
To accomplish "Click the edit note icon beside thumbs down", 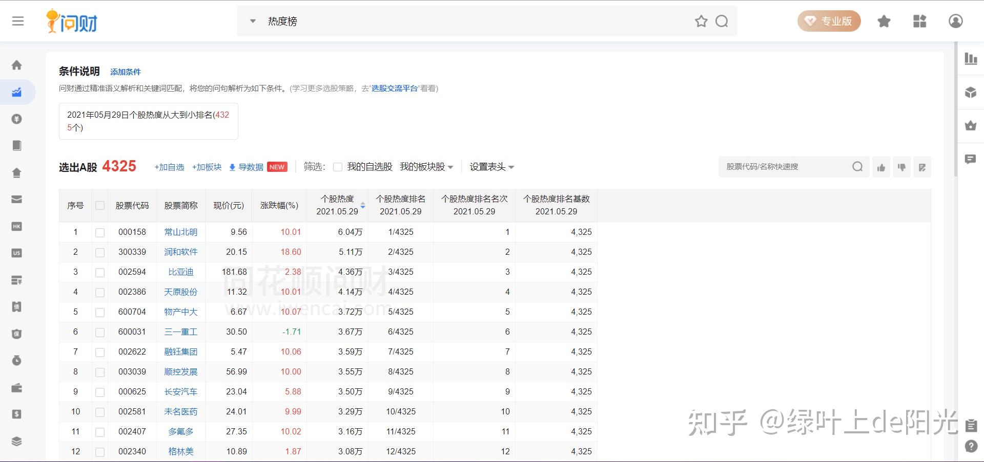I will tap(922, 167).
